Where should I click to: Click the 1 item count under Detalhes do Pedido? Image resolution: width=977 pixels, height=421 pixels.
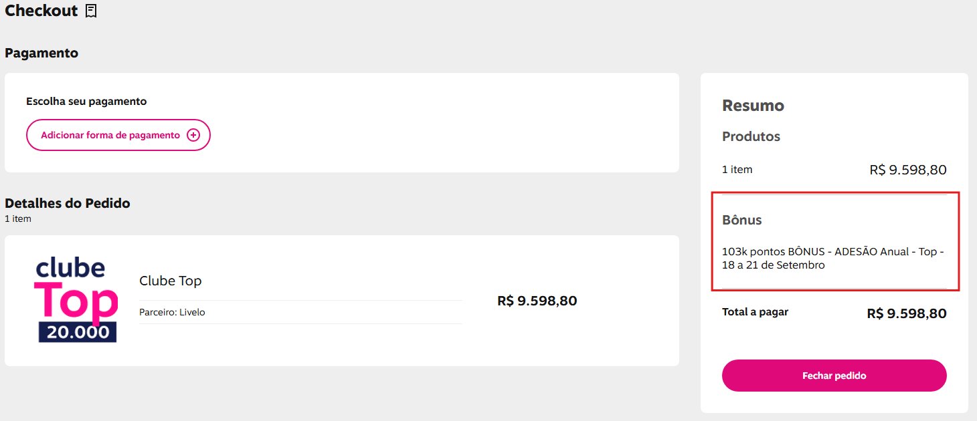click(x=18, y=219)
